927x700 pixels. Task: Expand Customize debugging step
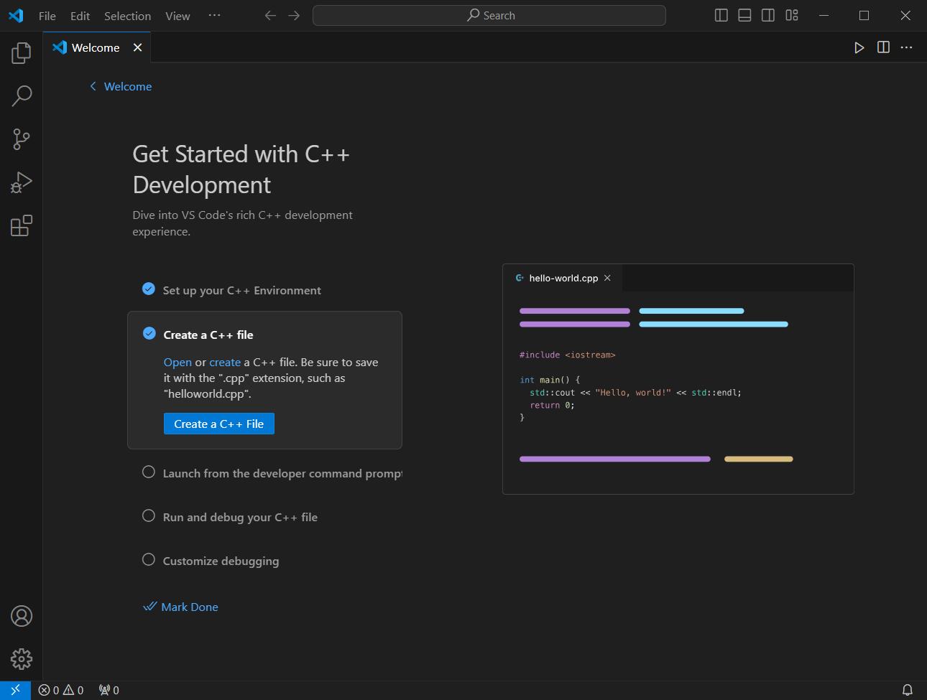(221, 561)
